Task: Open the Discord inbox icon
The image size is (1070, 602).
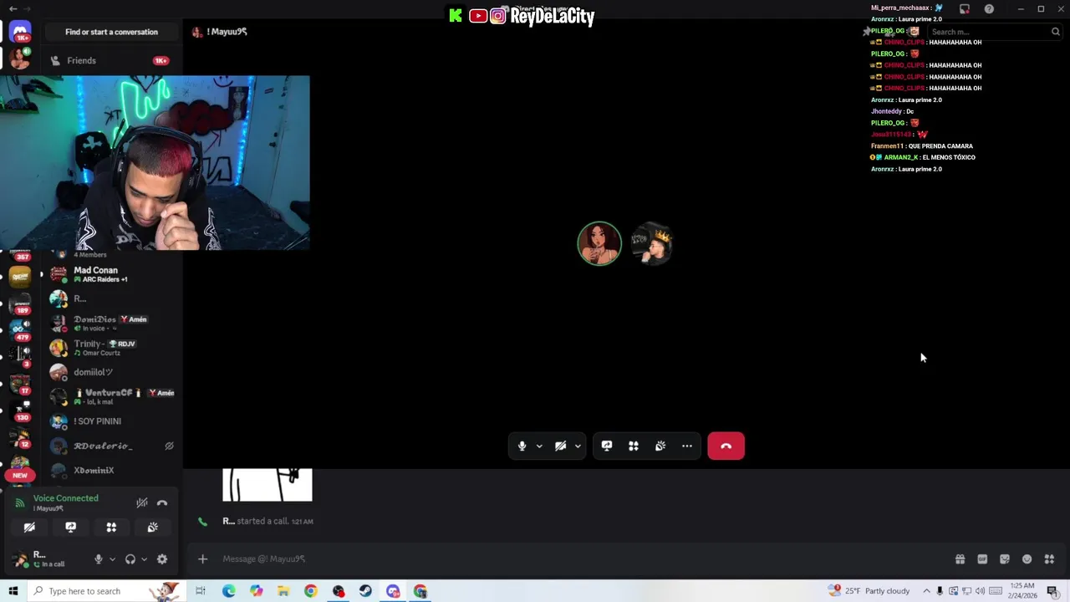Action: coord(964,9)
